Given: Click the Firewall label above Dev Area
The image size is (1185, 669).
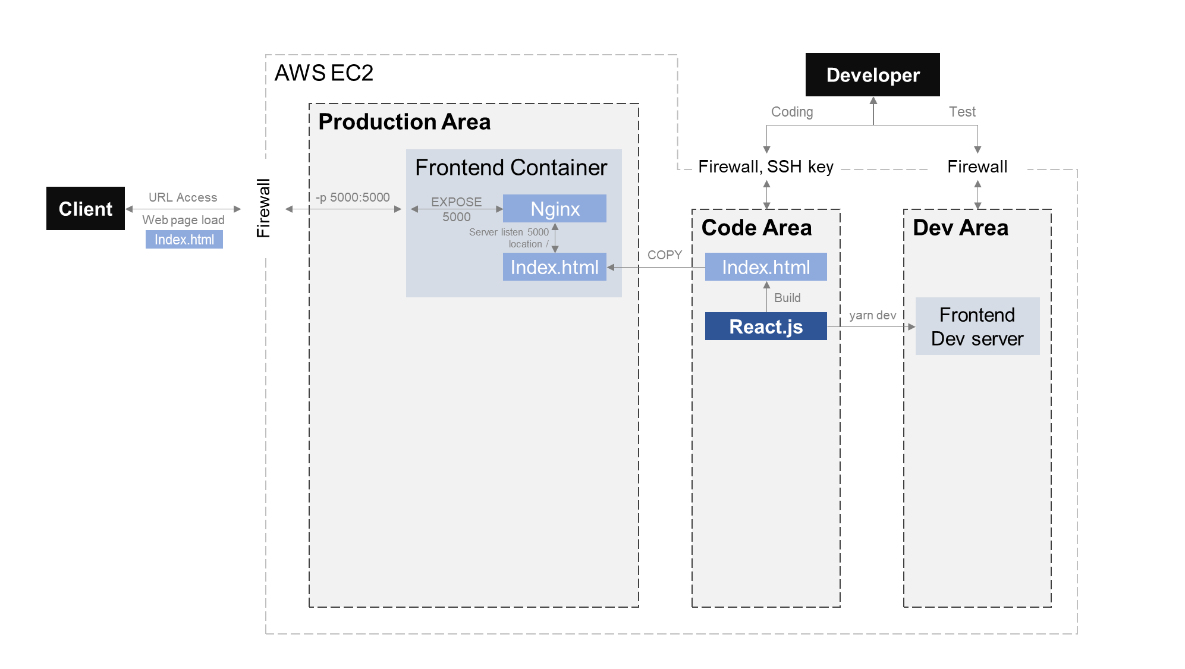Looking at the screenshot, I should click(x=977, y=167).
